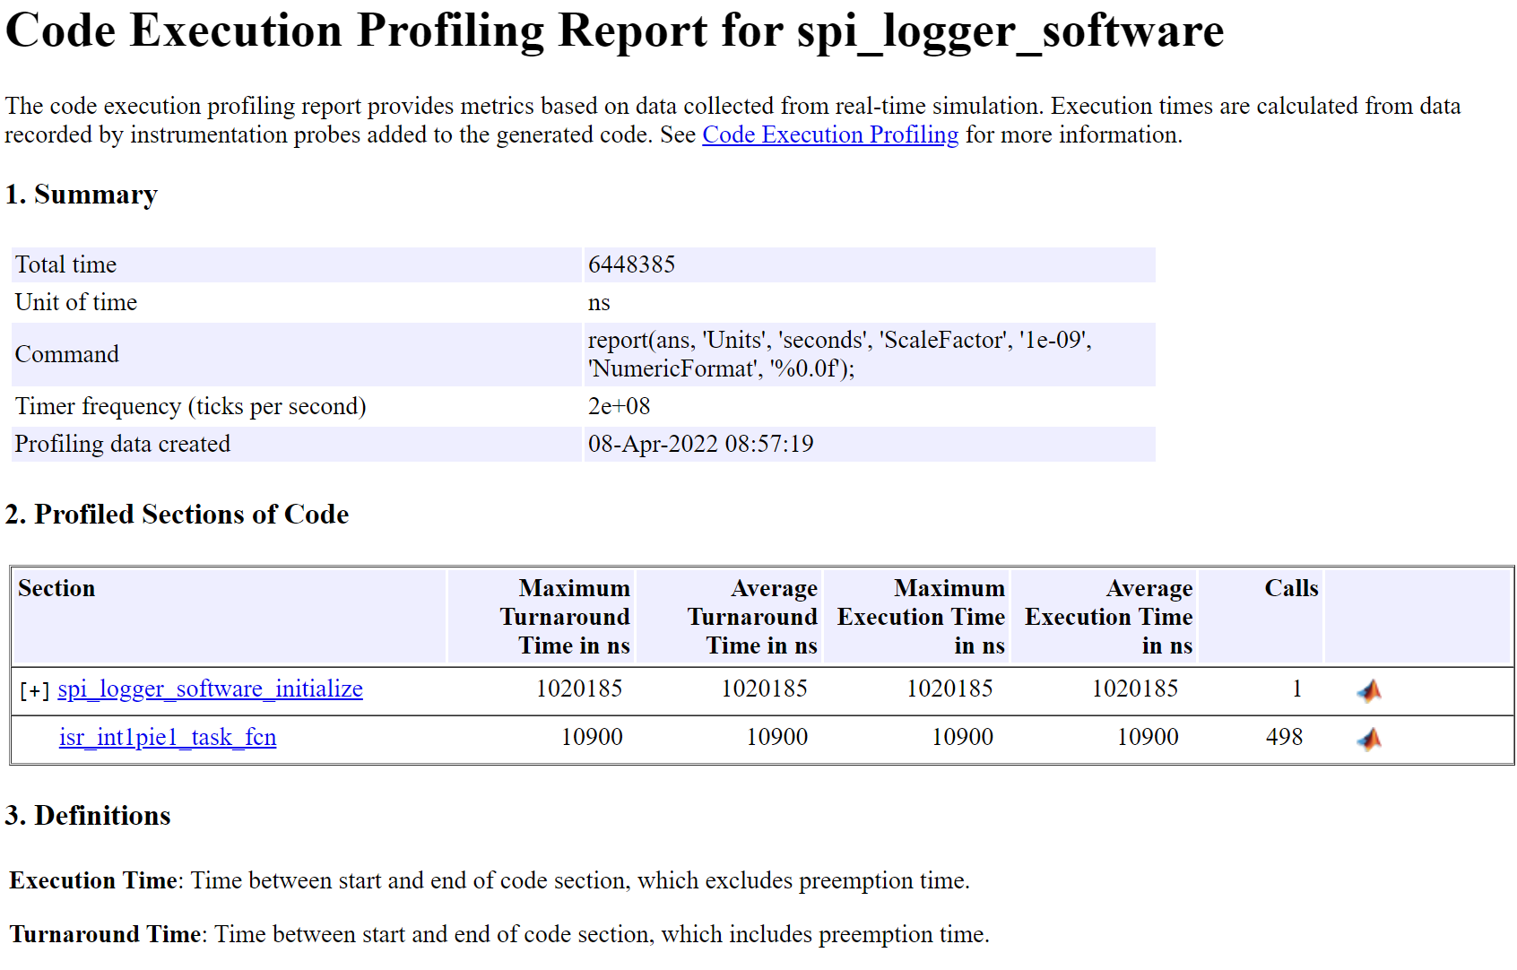Screen dimensions: 1517x970
Task: Click the Maximum Turnaround Time column header
Action: pos(565,617)
